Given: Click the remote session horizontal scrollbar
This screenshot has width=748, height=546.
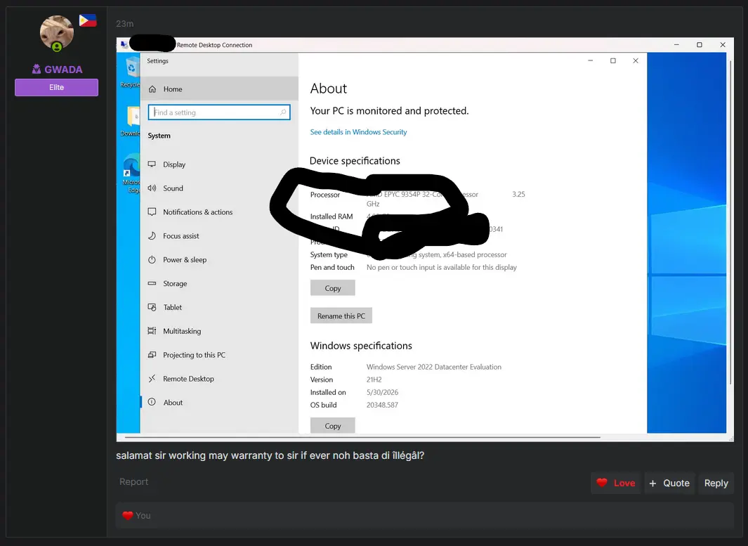Looking at the screenshot, I should click(362, 436).
